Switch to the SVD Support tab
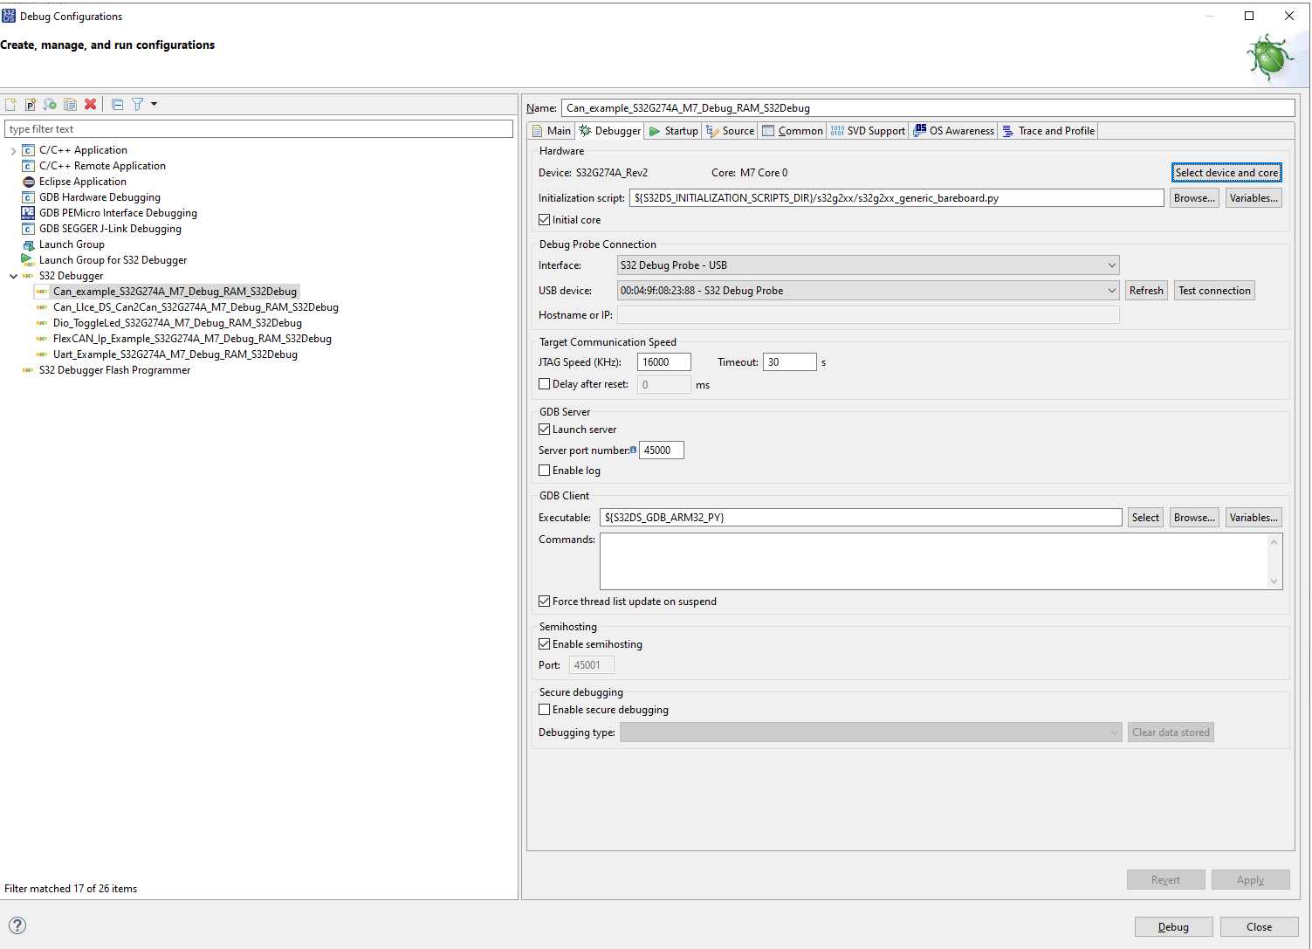Image resolution: width=1312 pixels, height=949 pixels. 868,130
